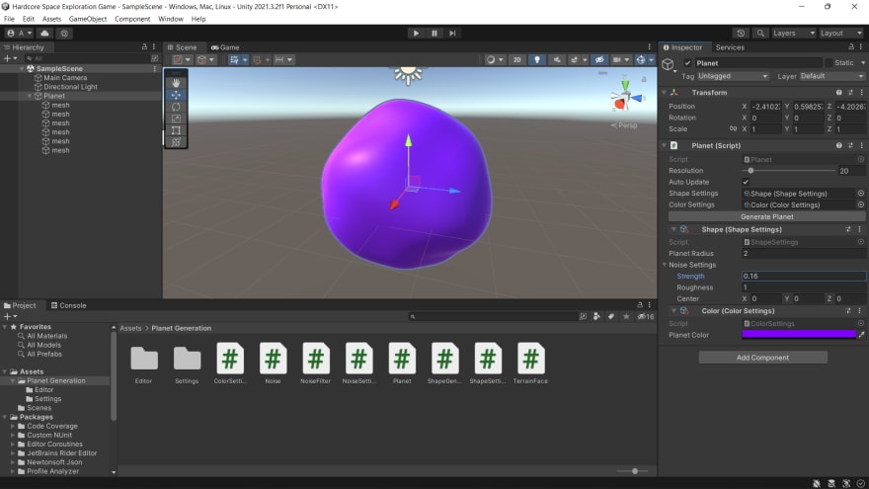Lock the Hierarchy panel

(x=144, y=47)
